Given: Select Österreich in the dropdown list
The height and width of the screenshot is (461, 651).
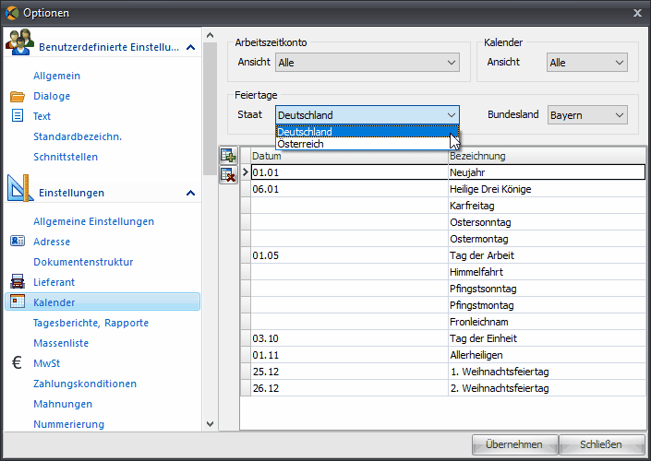Looking at the screenshot, I should (x=367, y=144).
